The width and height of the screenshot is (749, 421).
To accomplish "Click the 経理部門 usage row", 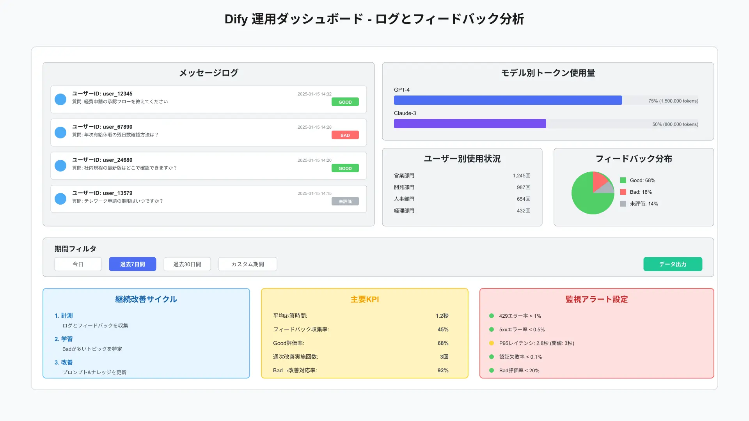I will (462, 211).
